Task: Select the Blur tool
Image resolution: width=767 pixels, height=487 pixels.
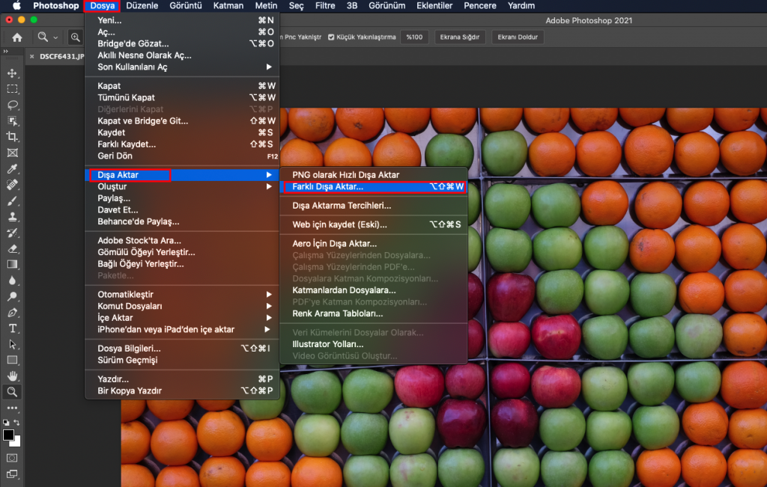Action: click(x=12, y=281)
